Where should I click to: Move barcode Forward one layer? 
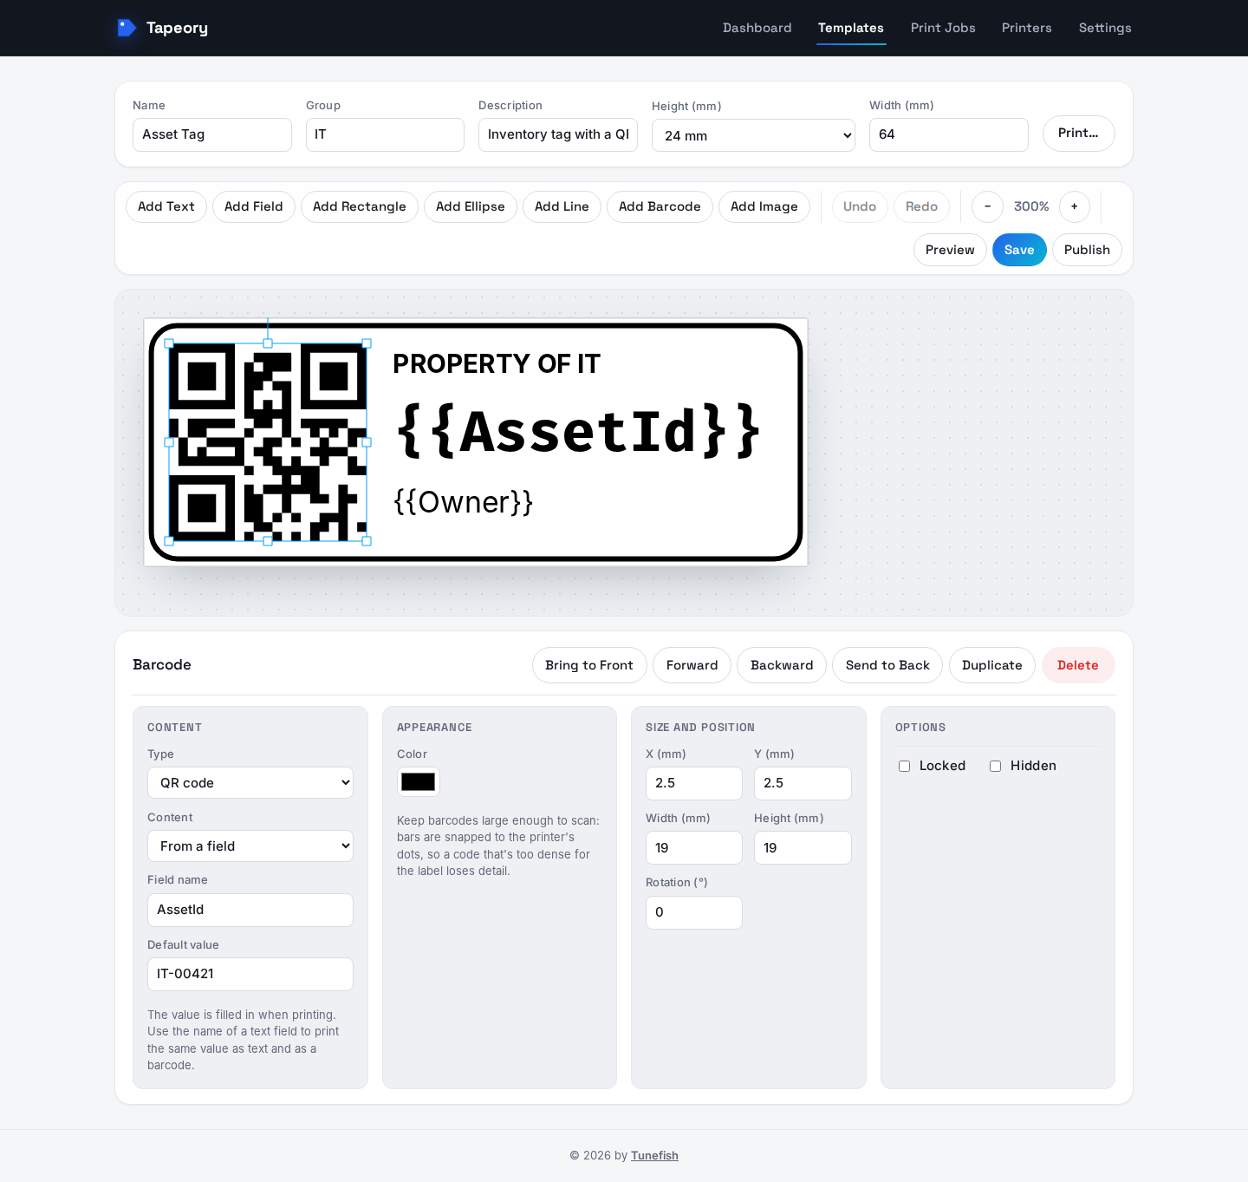click(692, 665)
